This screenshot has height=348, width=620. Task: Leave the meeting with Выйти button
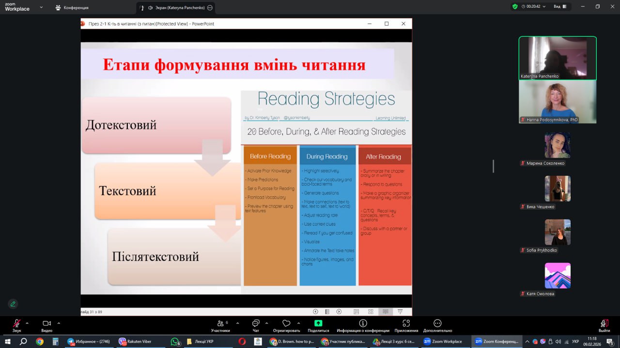pyautogui.click(x=604, y=325)
